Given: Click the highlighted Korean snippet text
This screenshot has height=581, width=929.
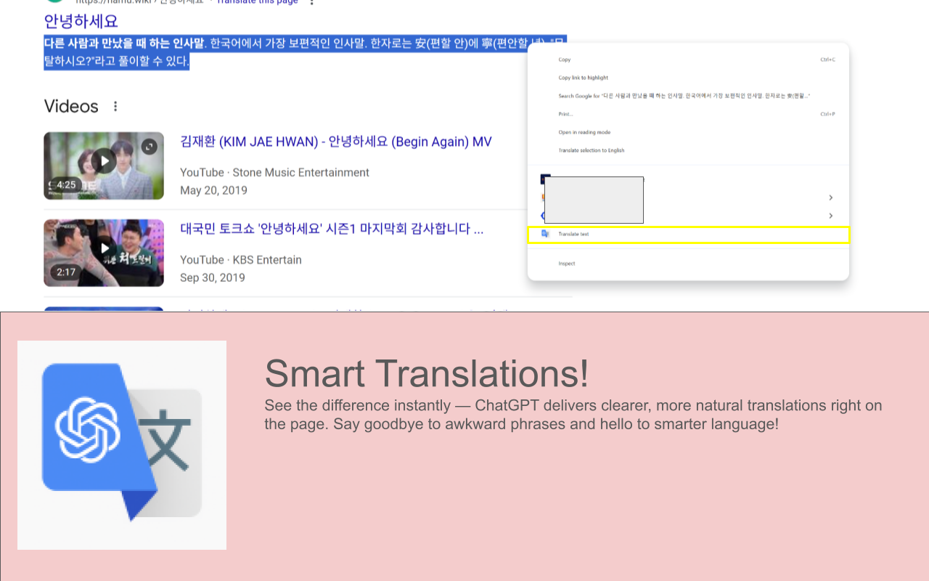Looking at the screenshot, I should pos(305,52).
